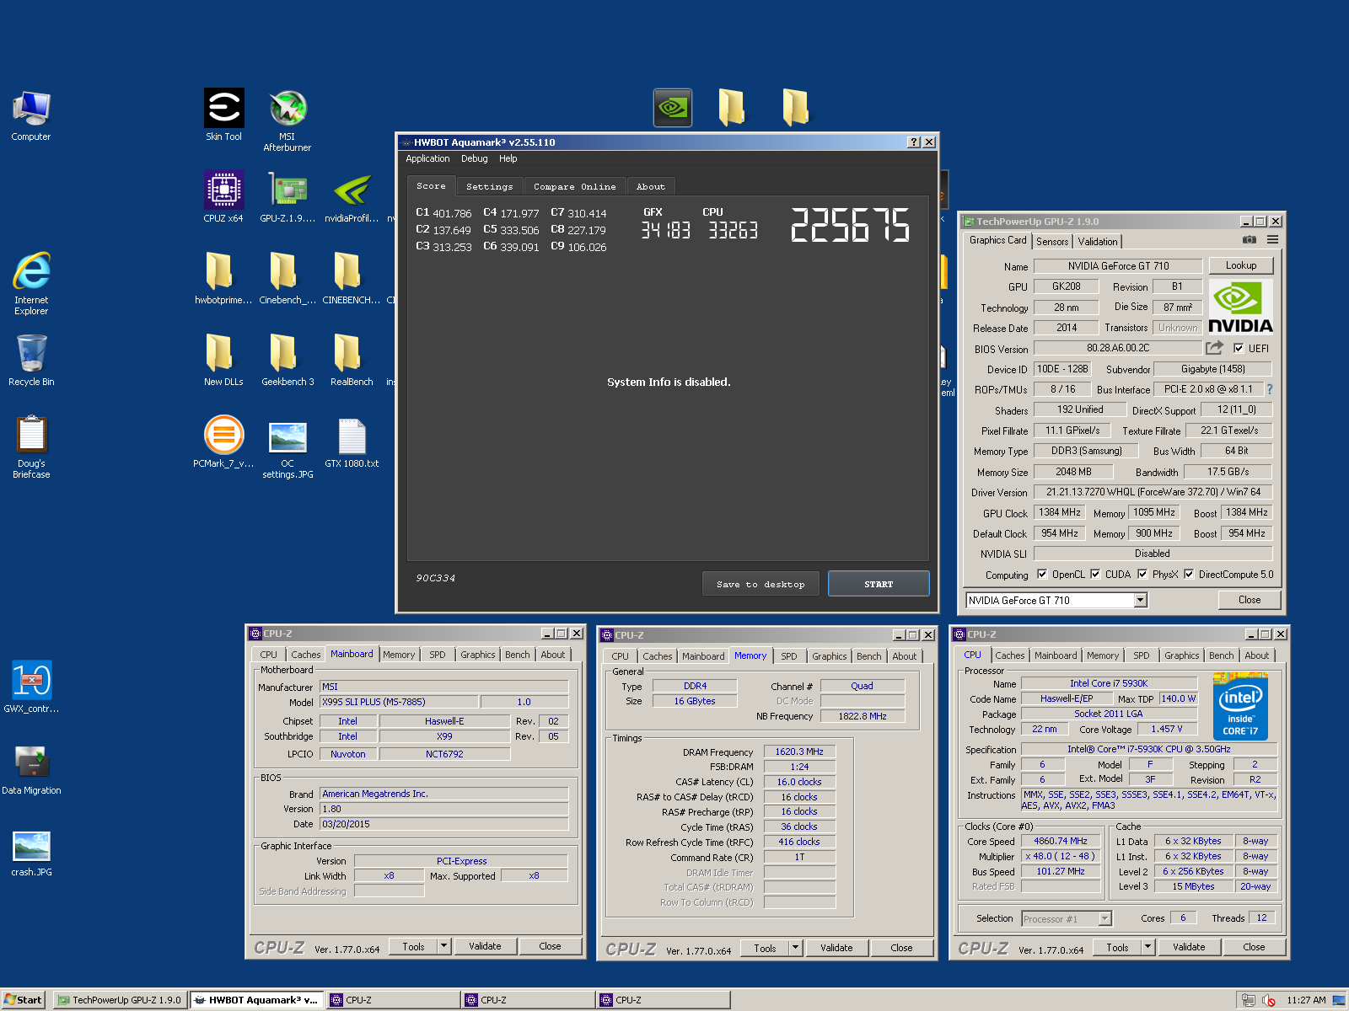
Task: Expand Tools dropdown arrow in CPU tab CPU-Z window
Action: coord(1147,947)
